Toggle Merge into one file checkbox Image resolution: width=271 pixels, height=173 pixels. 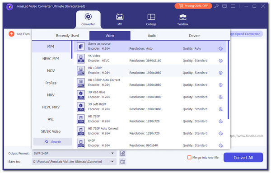tap(189, 158)
